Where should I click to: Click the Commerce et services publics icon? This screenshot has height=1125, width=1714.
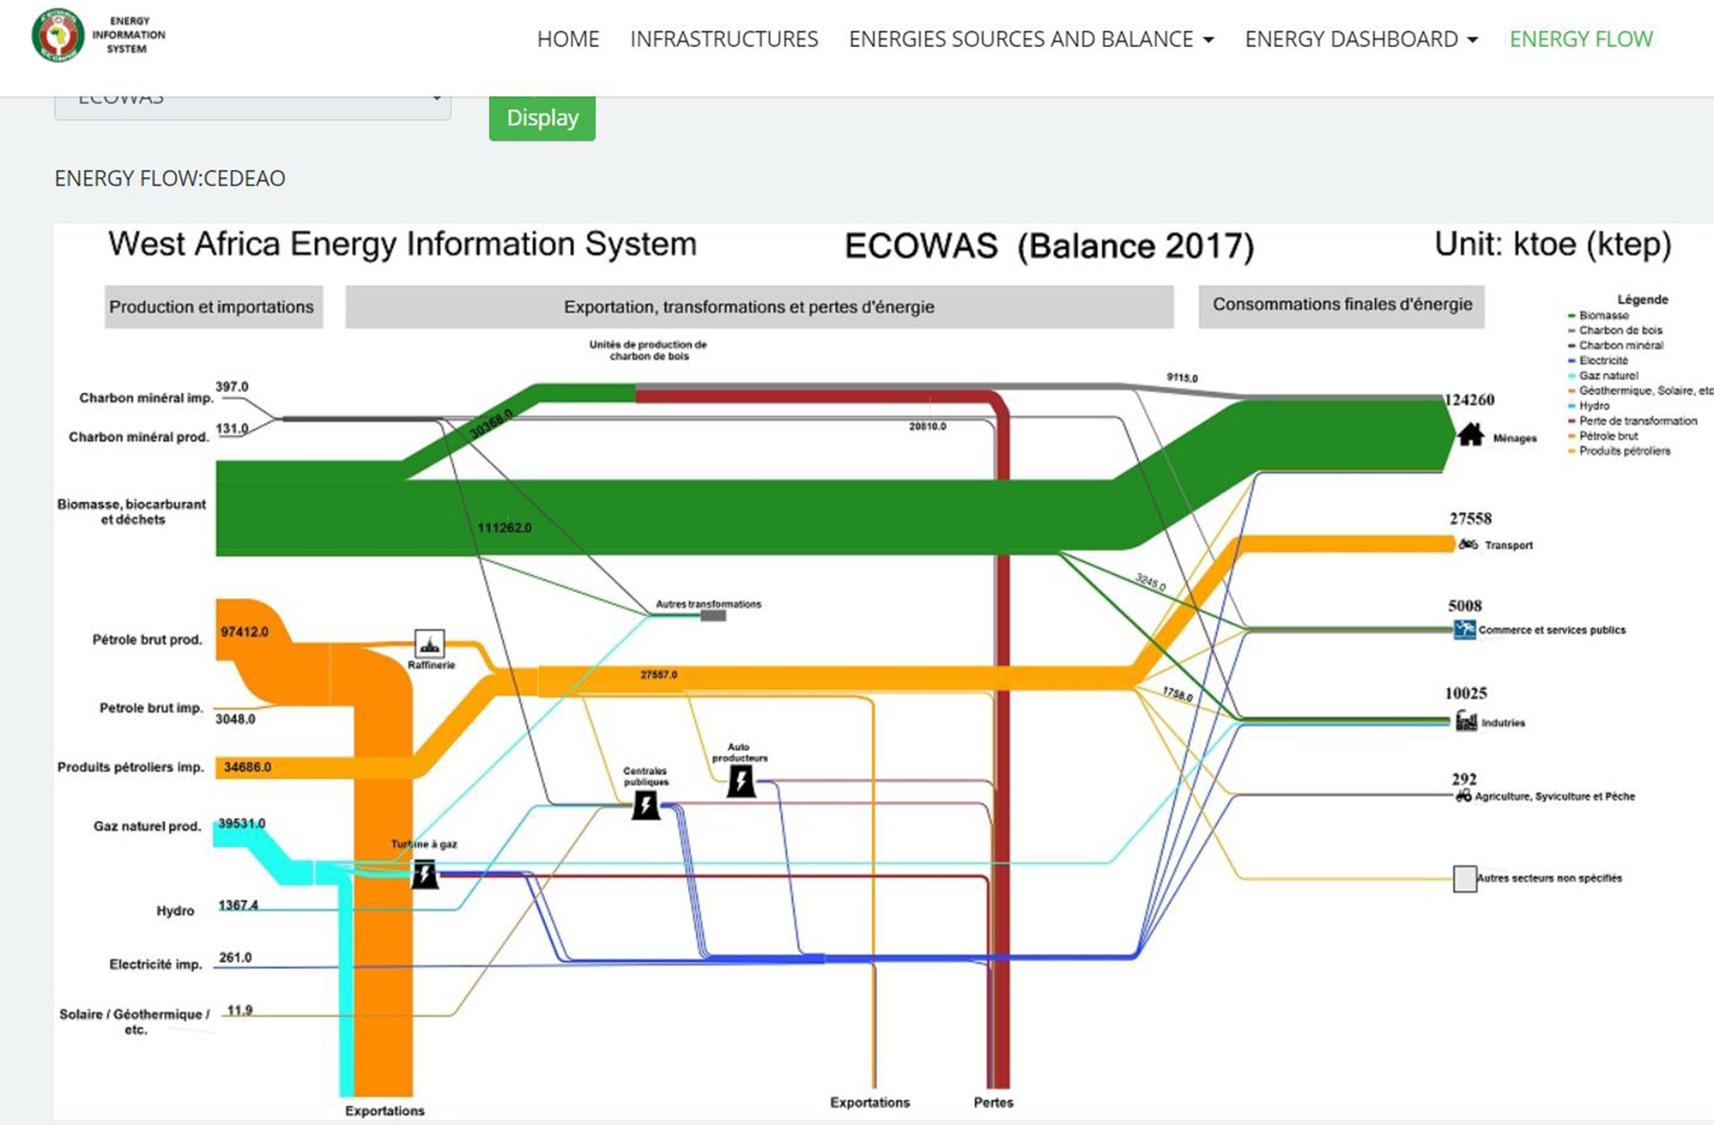click(x=1464, y=629)
